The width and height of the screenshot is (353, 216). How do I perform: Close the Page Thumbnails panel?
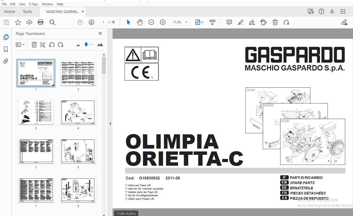[100, 33]
